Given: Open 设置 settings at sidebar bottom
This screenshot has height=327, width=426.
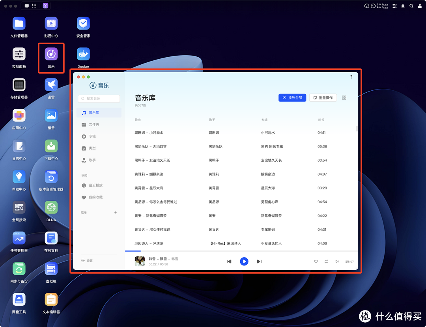Looking at the screenshot, I should point(88,260).
